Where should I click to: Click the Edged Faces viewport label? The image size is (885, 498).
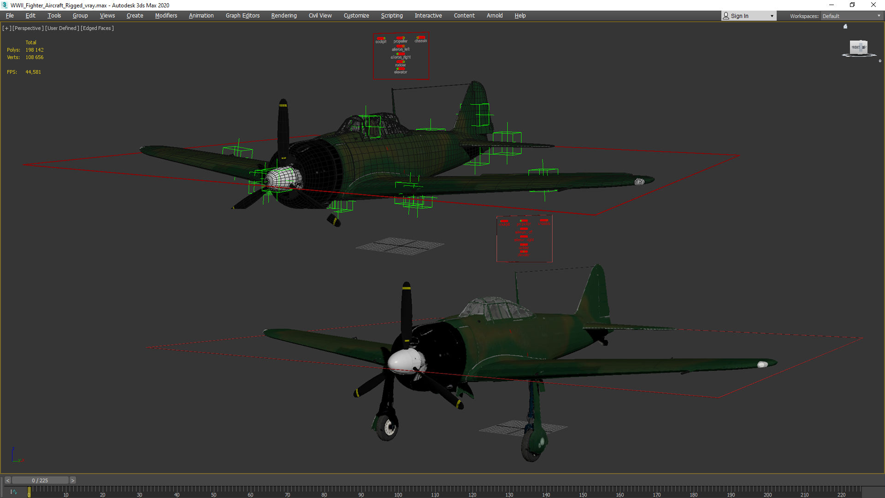click(x=97, y=28)
